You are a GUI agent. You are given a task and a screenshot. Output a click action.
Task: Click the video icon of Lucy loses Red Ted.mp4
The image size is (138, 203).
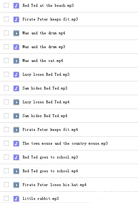(16, 102)
